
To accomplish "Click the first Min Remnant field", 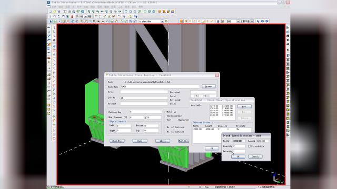I will tap(137, 118).
